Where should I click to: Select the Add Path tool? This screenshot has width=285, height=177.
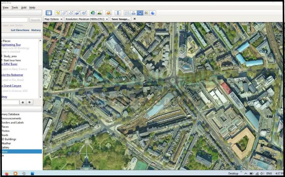[71, 13]
